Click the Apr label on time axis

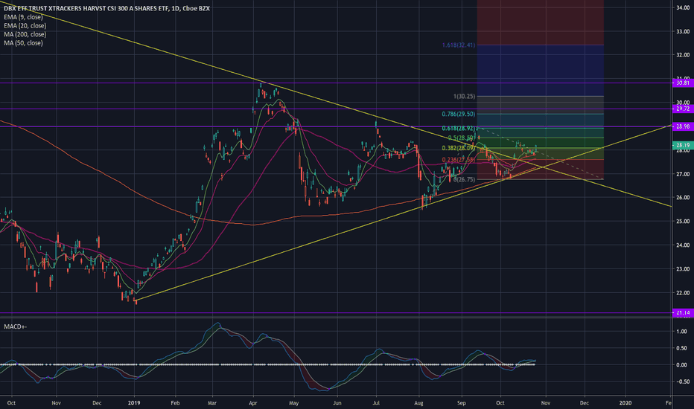click(253, 403)
